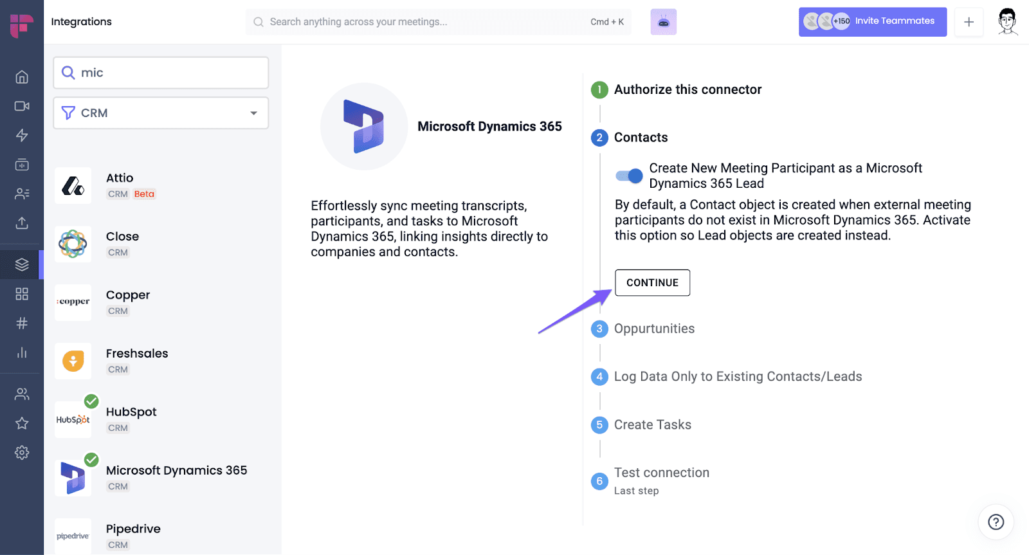Open the contacts list sidebar icon
The width and height of the screenshot is (1029, 555).
click(x=22, y=194)
